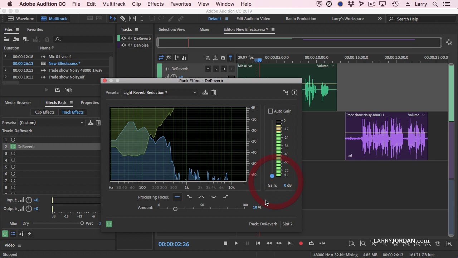Arm DeReverb track for record
The height and width of the screenshot is (258, 458).
224,69
